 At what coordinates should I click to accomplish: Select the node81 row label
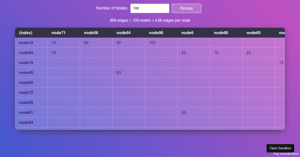[x=26, y=112]
